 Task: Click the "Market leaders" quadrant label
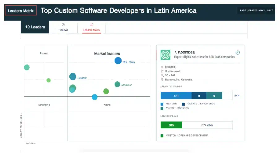point(107,54)
